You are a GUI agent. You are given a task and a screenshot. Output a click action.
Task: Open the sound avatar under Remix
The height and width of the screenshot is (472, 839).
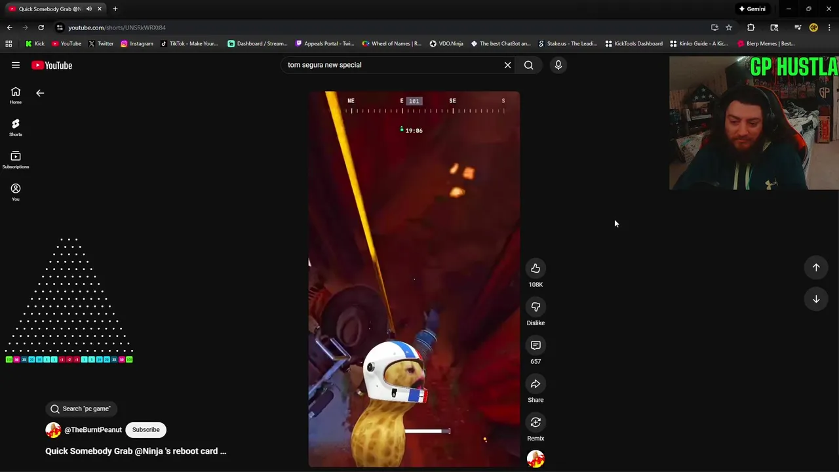click(536, 459)
